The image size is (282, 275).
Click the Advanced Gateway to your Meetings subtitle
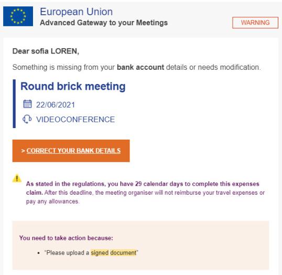tap(104, 23)
